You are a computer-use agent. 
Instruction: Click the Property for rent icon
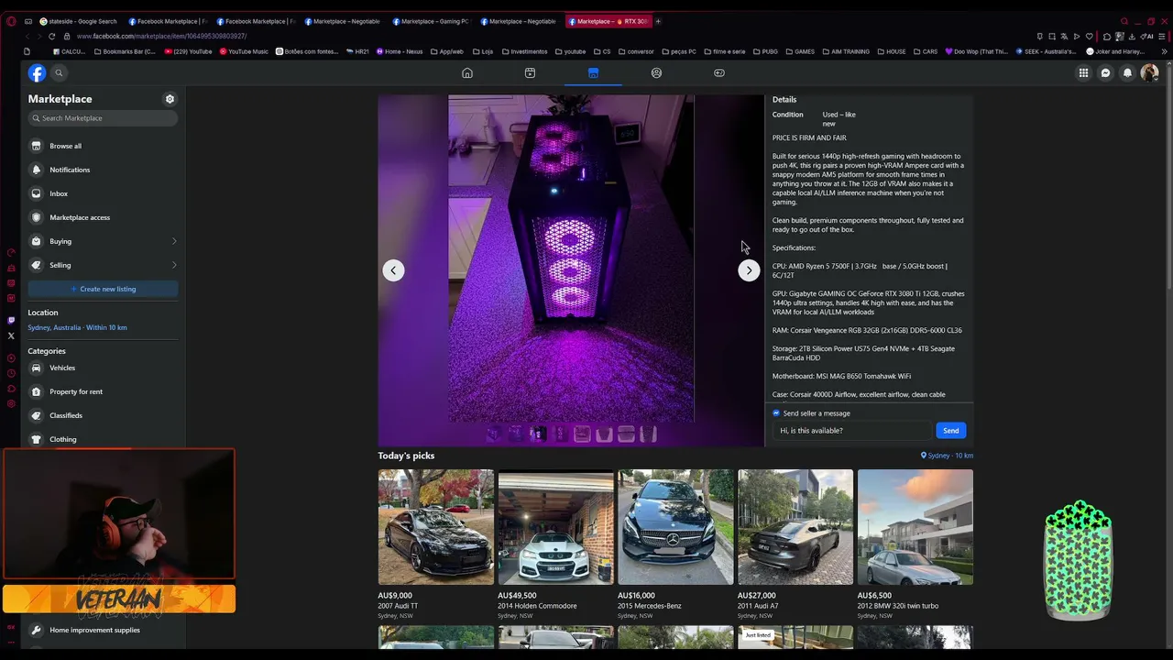pyautogui.click(x=37, y=391)
